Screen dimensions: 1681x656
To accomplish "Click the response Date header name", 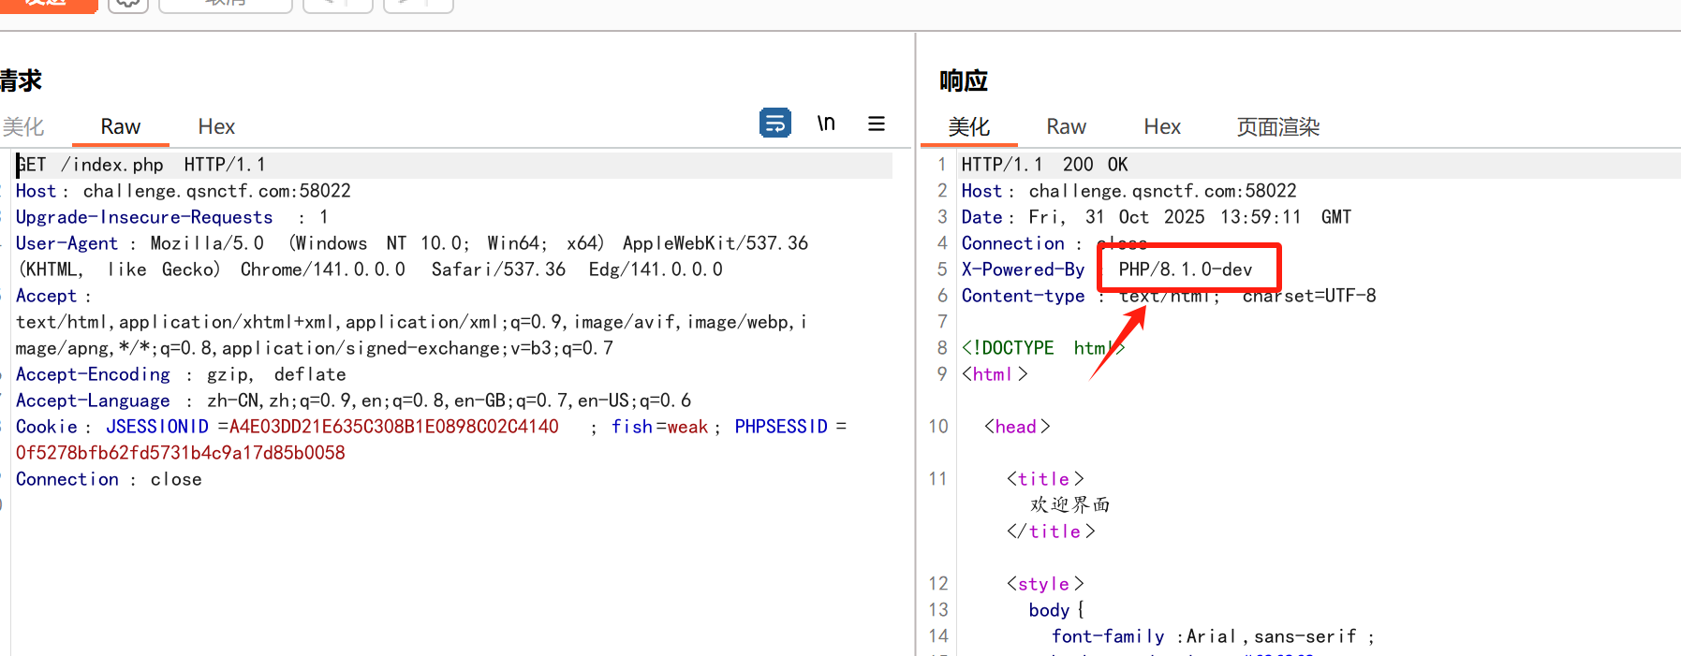I will (x=982, y=217).
